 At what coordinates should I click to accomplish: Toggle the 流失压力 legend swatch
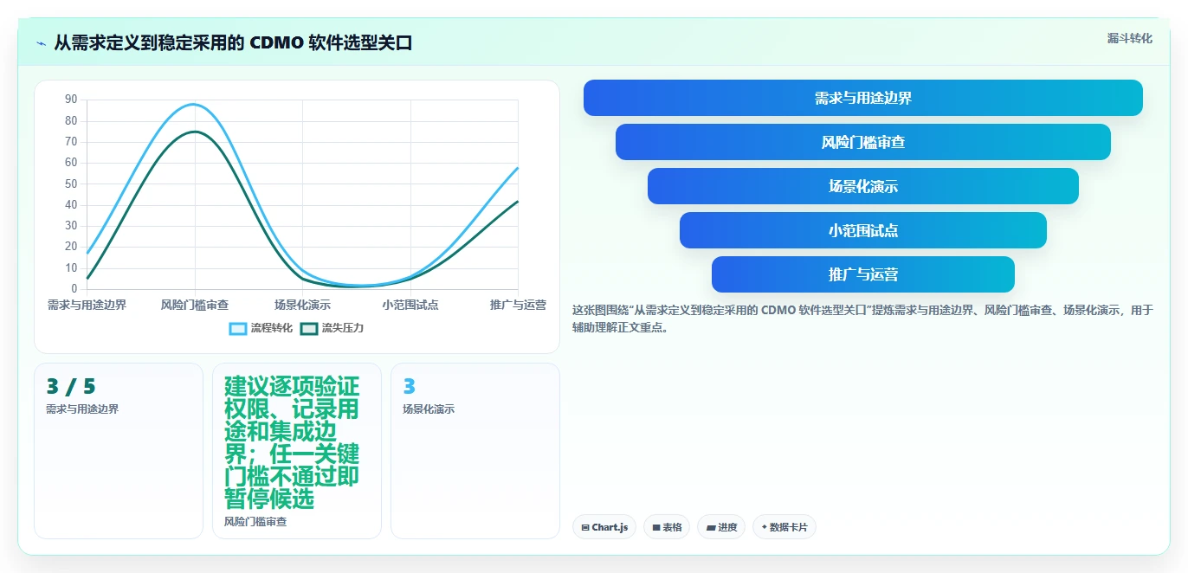click(x=309, y=328)
